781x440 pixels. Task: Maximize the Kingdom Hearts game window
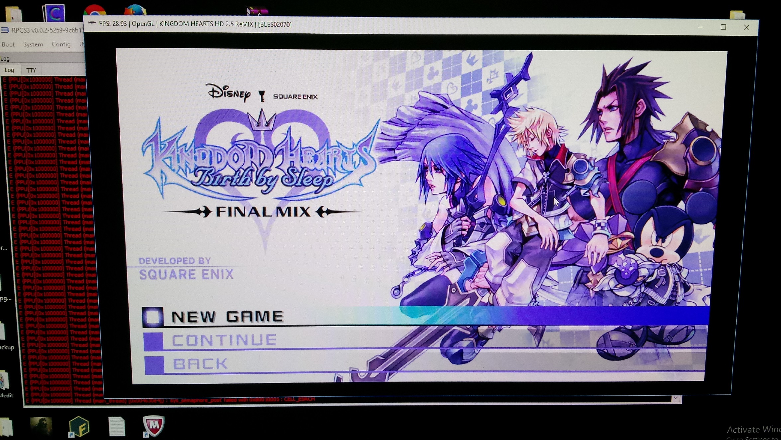click(723, 27)
